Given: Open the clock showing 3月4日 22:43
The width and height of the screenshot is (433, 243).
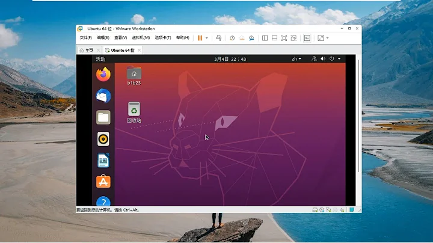Looking at the screenshot, I should pyautogui.click(x=230, y=59).
